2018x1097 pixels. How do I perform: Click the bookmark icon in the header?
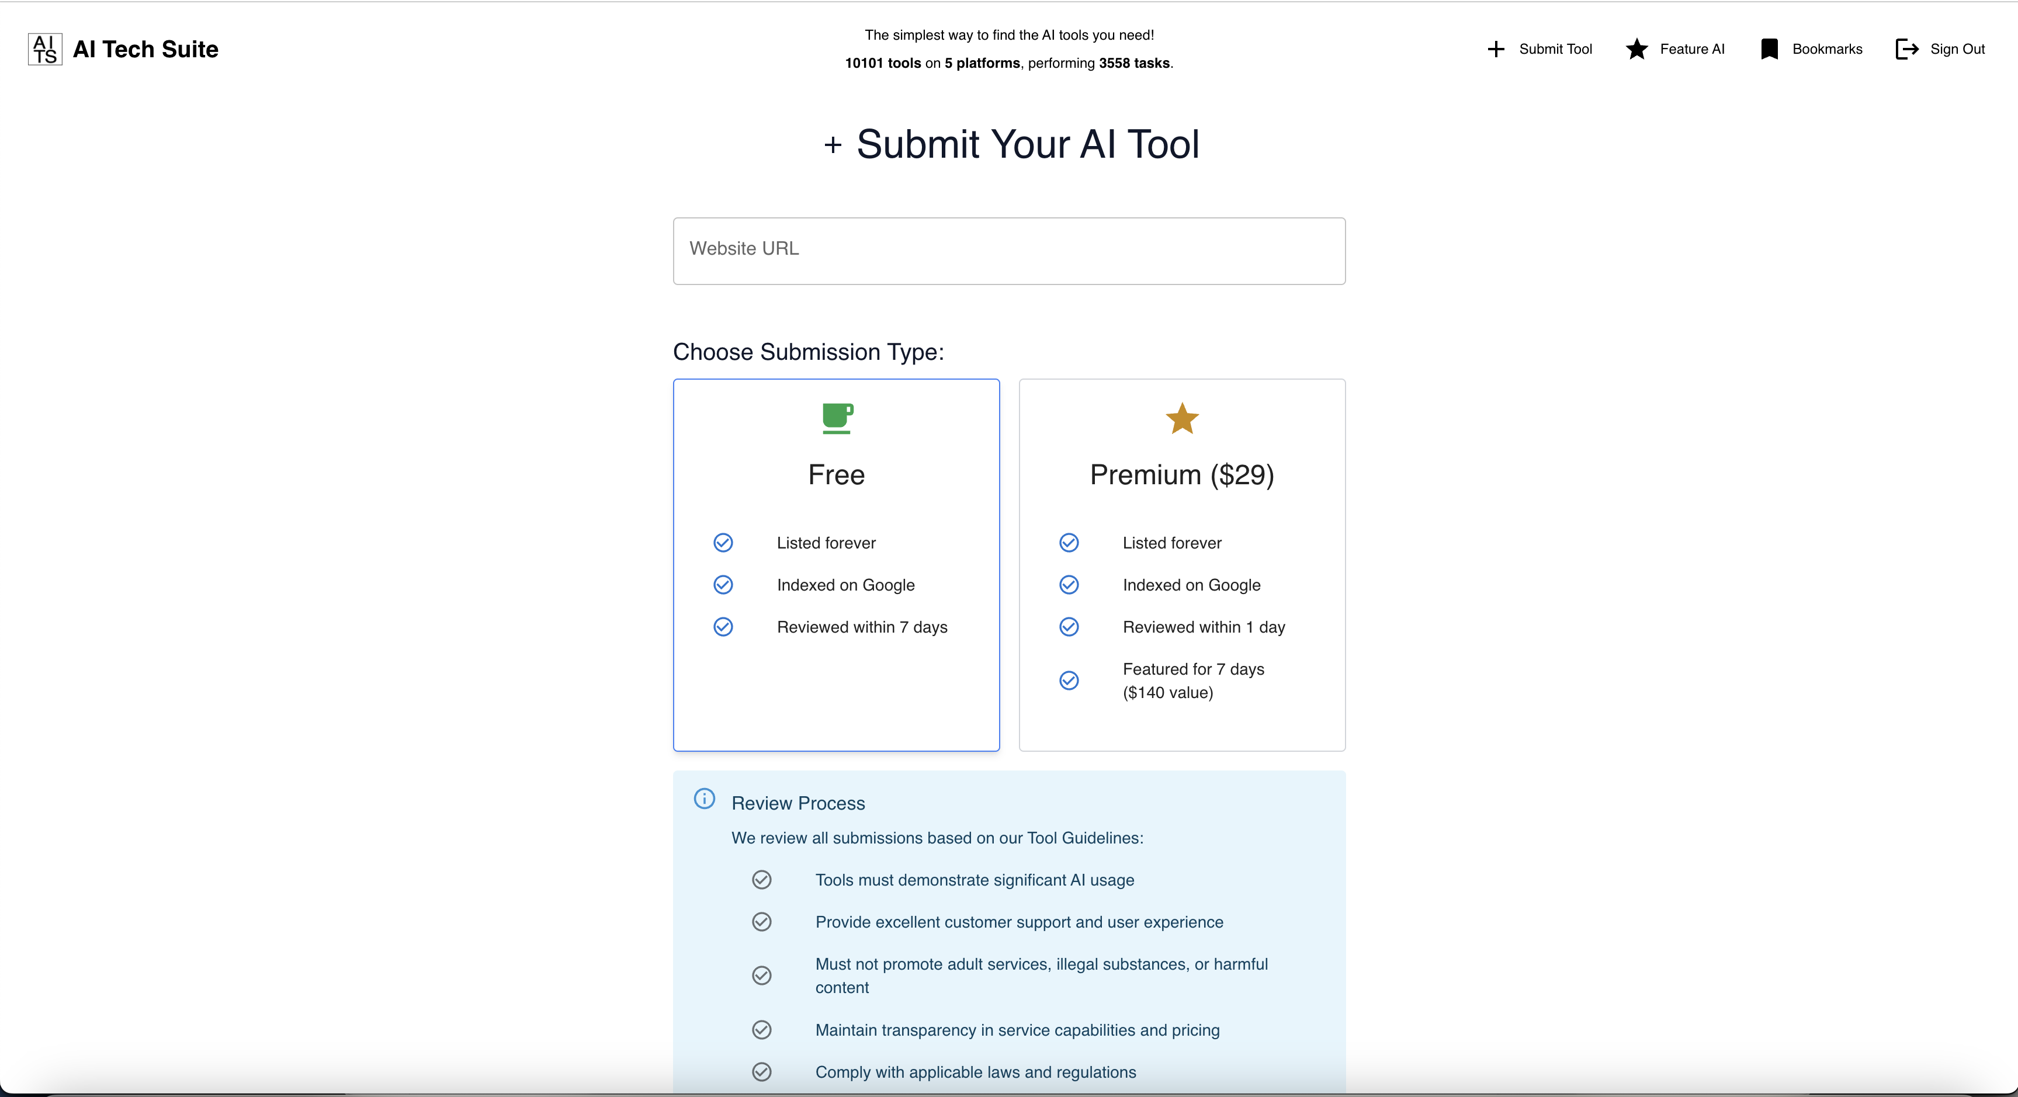1769,49
